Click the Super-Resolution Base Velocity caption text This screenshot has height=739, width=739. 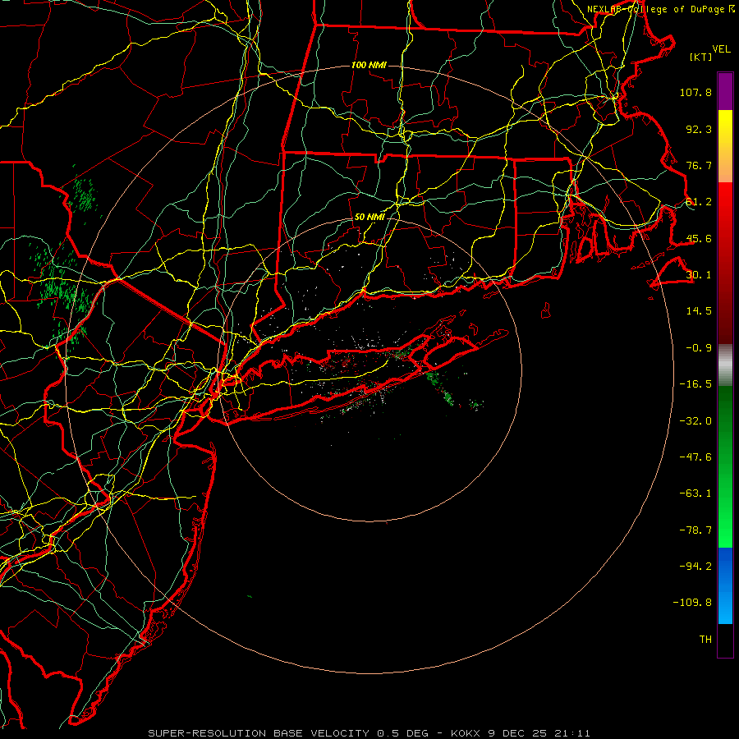[369, 733]
